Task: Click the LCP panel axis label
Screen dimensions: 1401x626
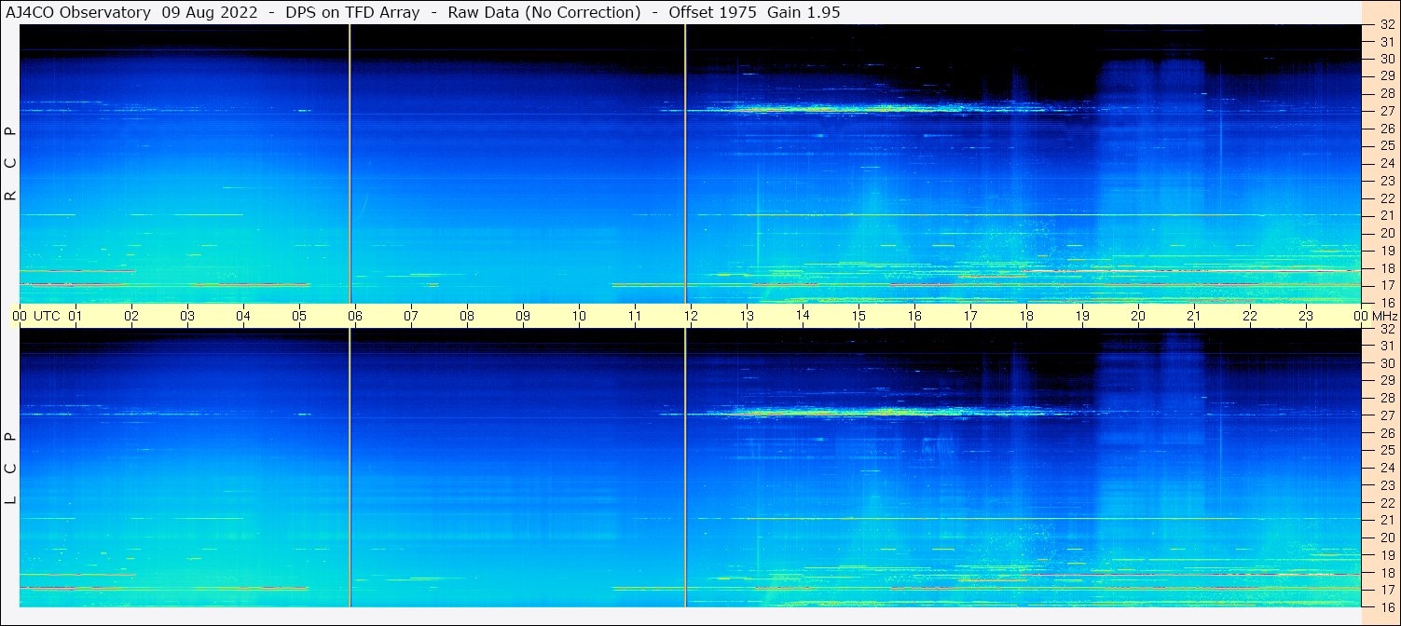Action: (10, 469)
